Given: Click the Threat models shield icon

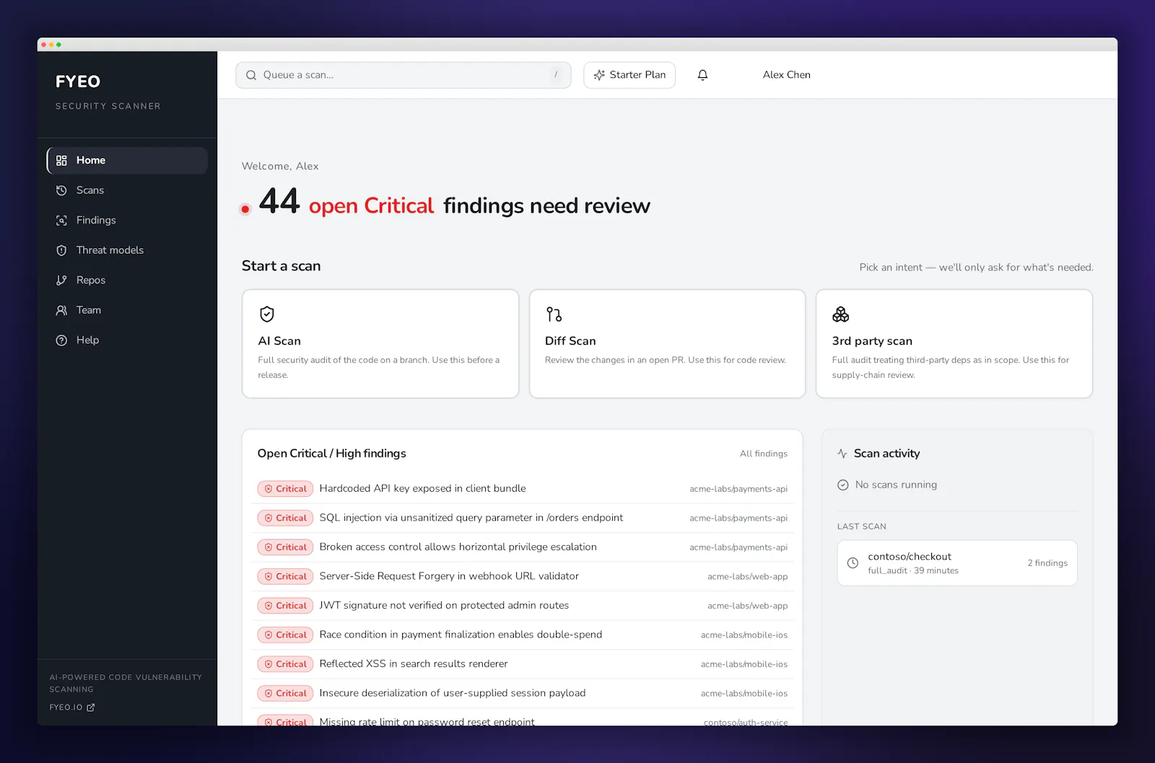Looking at the screenshot, I should pyautogui.click(x=61, y=250).
